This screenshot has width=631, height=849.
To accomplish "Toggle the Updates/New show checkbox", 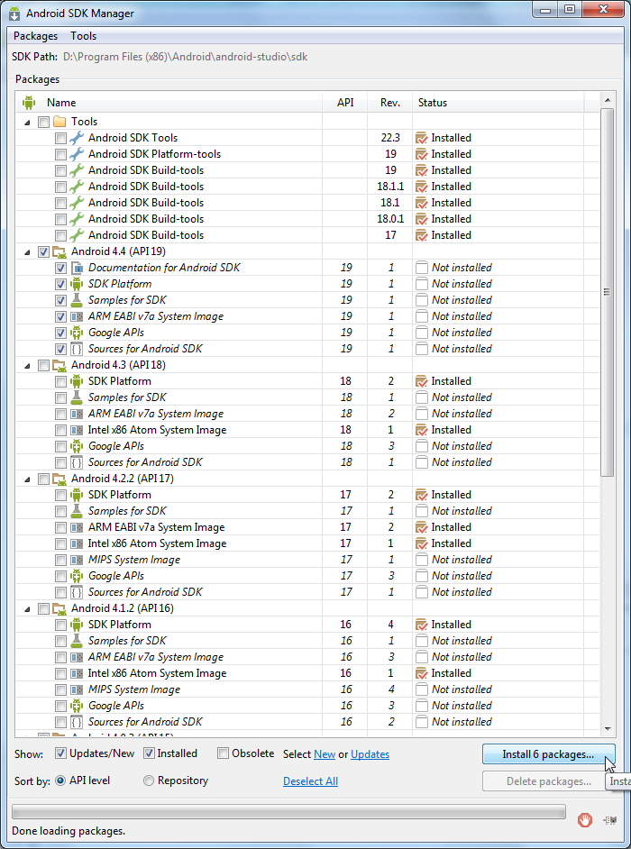I will point(60,753).
